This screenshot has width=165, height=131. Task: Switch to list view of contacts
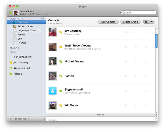pos(146,22)
